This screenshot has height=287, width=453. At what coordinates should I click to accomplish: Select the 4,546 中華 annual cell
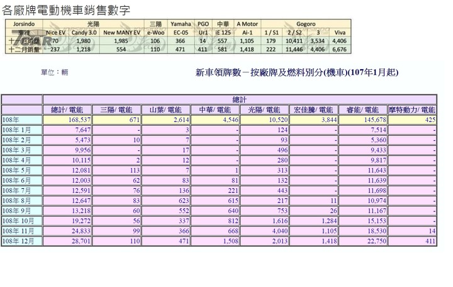(215, 120)
